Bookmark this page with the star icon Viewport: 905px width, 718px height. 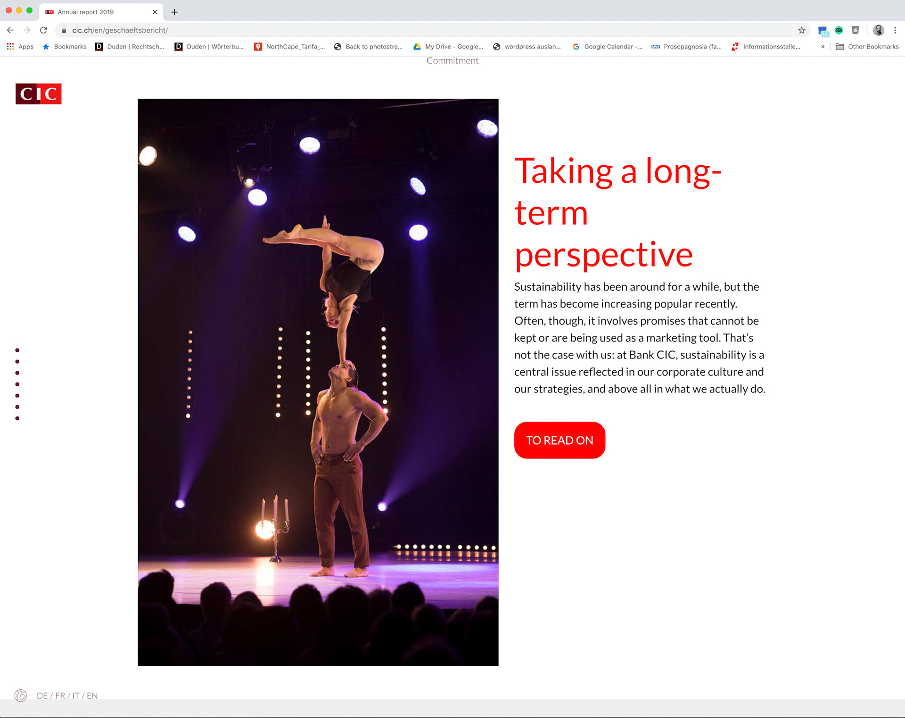(x=801, y=30)
